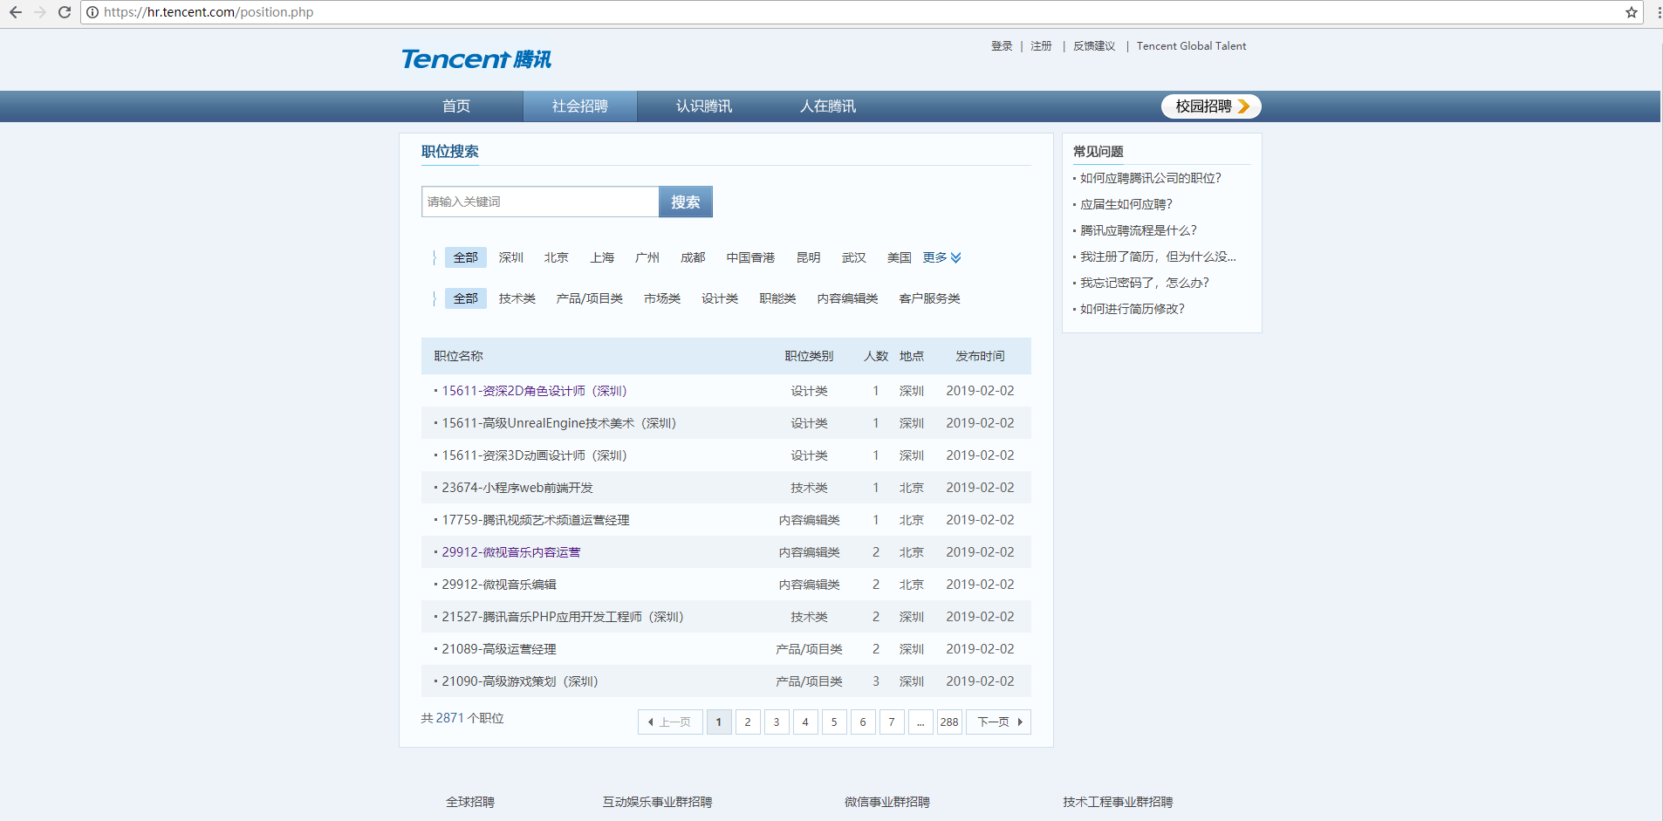Open job 29912-微视音乐编辑

[499, 585]
